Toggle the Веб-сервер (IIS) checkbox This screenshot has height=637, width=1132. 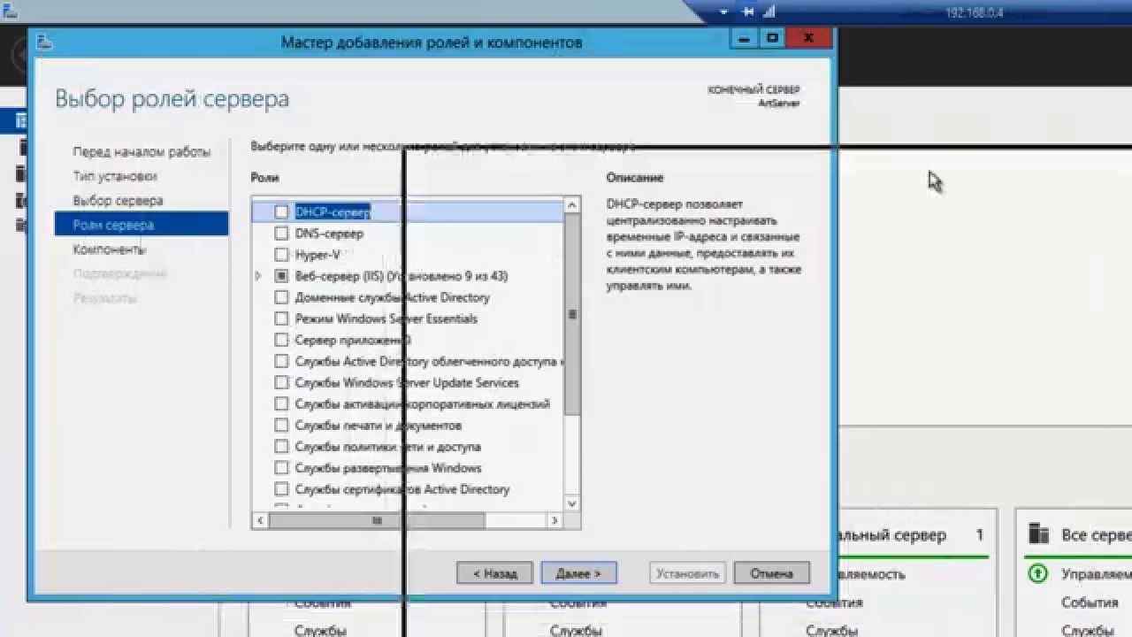pyautogui.click(x=281, y=276)
